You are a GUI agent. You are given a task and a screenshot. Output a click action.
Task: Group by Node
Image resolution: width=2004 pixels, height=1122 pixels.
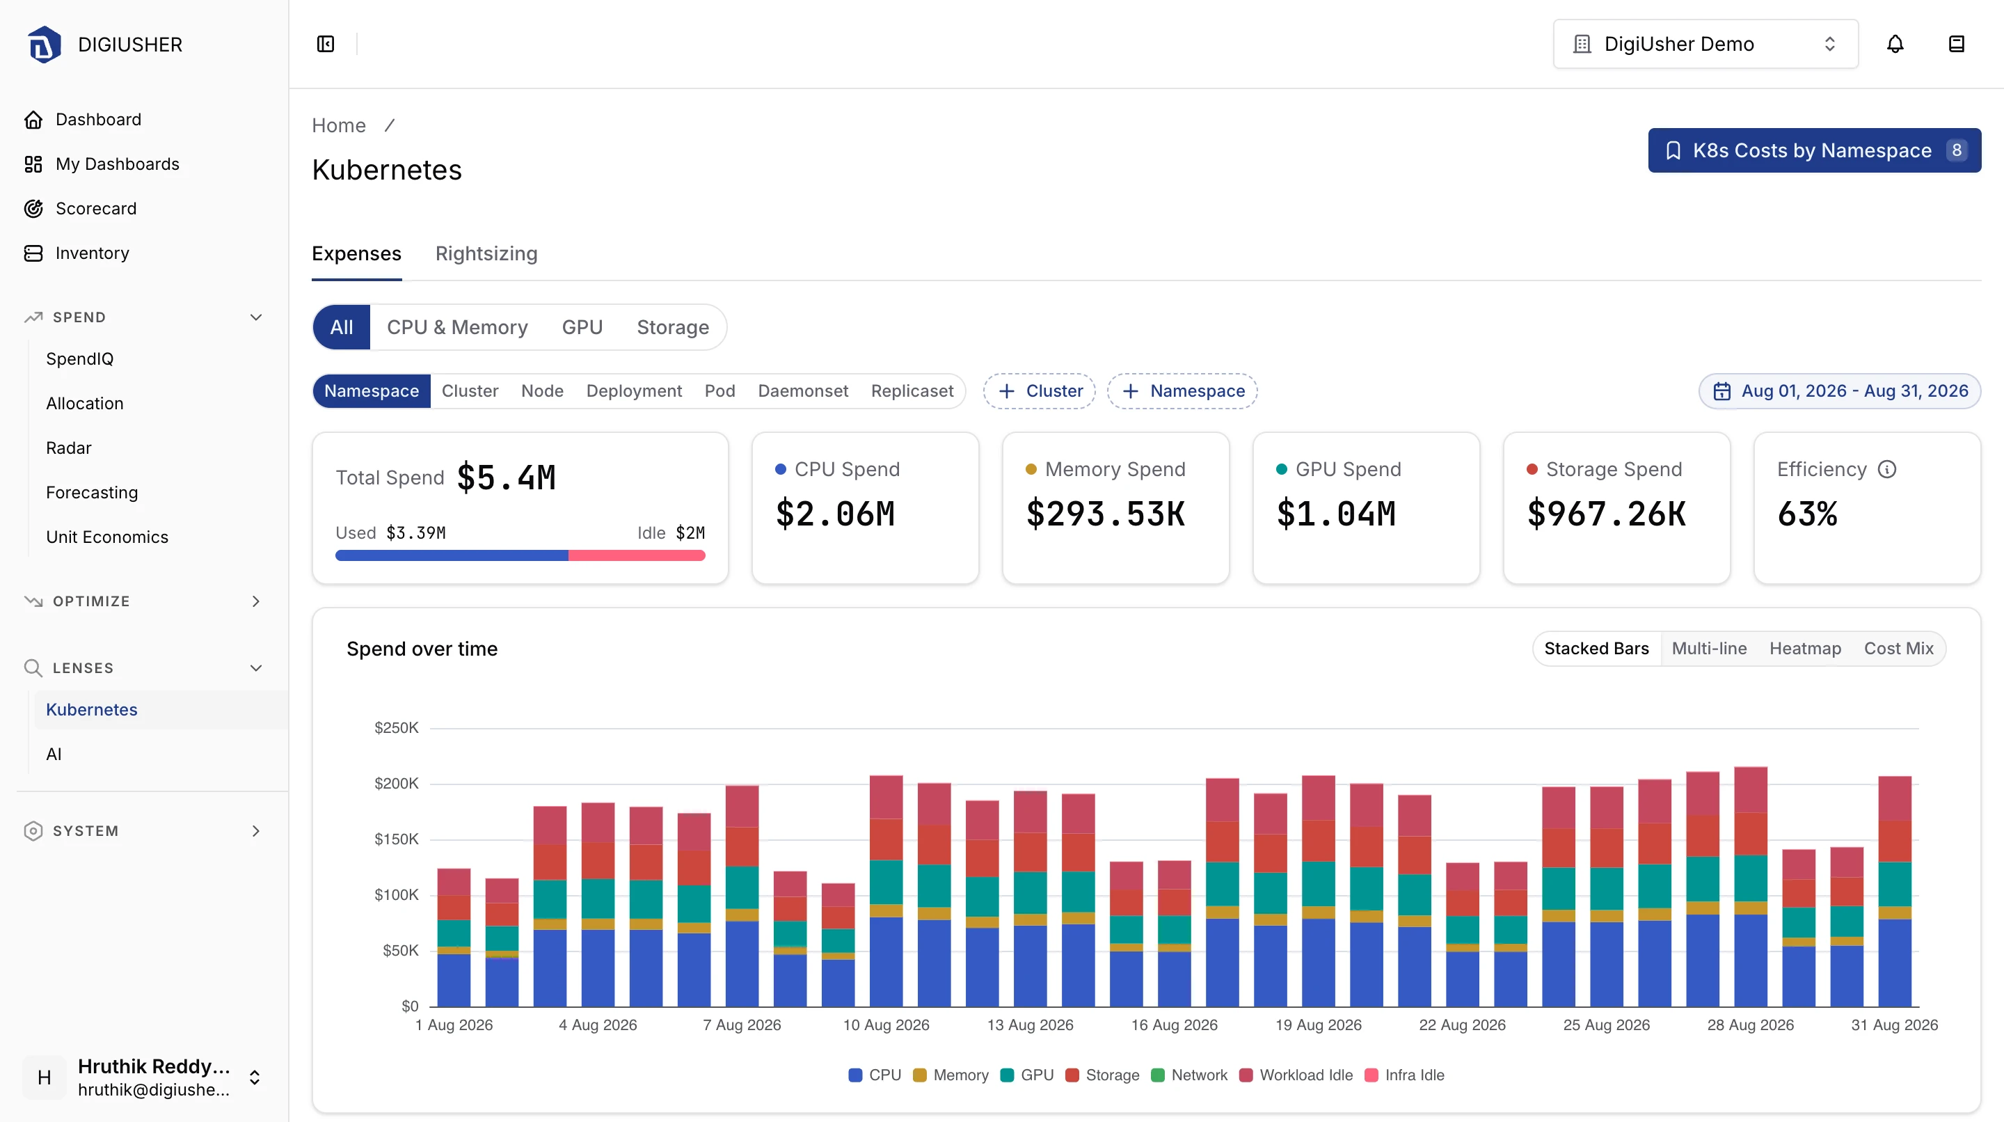(x=542, y=391)
